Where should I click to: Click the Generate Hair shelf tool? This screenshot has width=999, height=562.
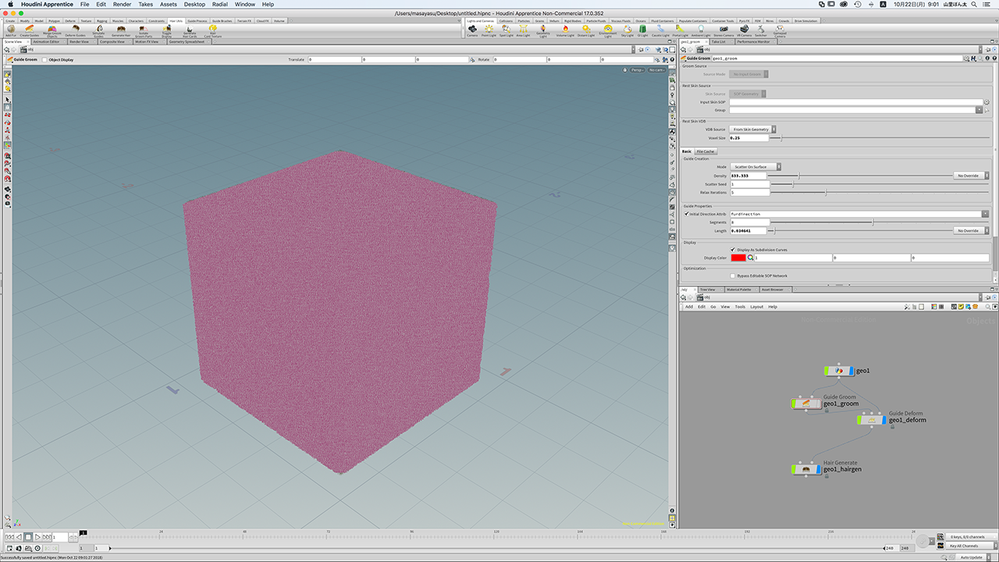coord(121,29)
